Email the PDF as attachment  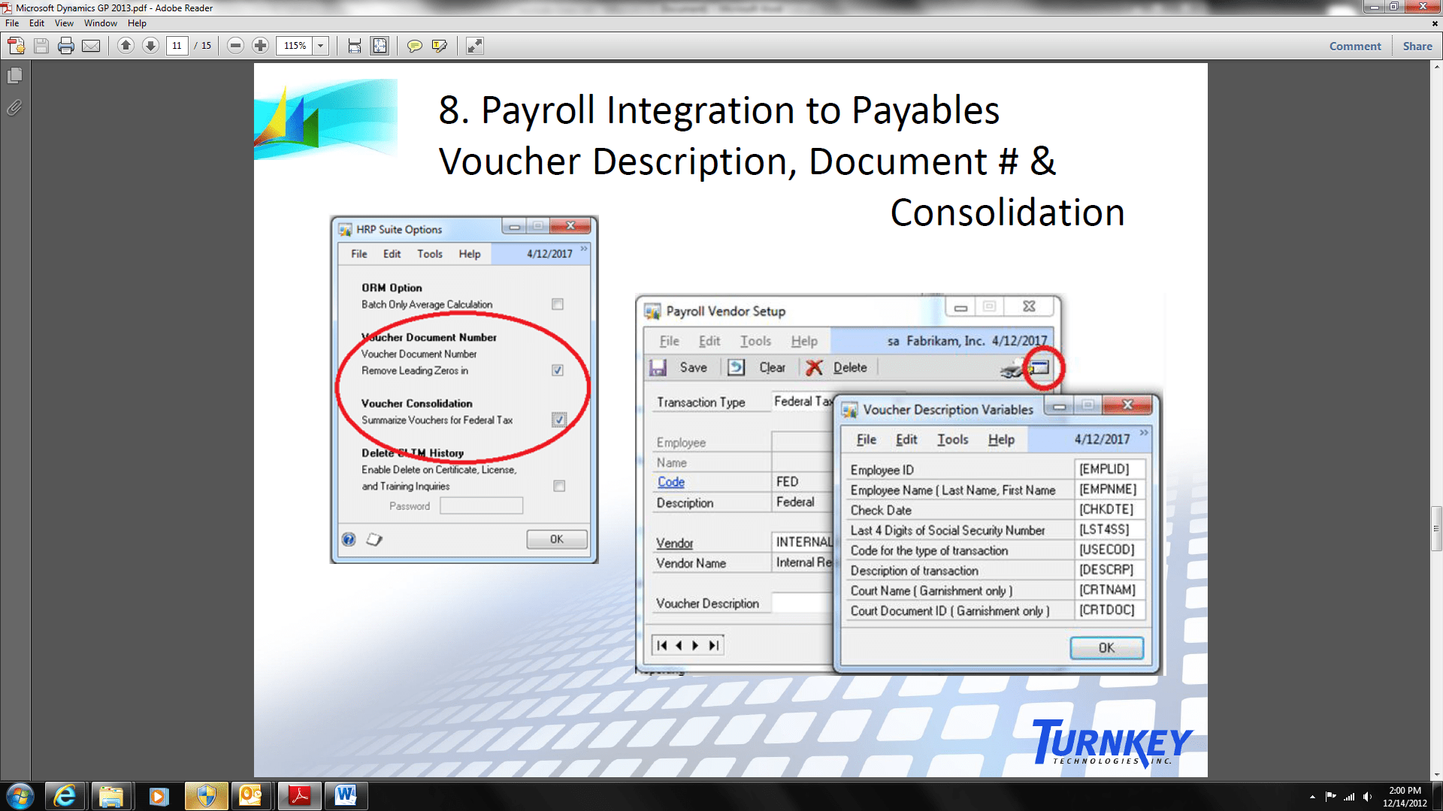point(91,46)
